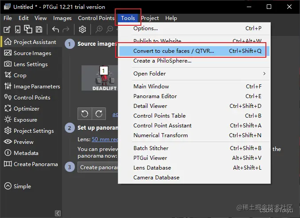Choose Options... in Tools menu

[194, 28]
